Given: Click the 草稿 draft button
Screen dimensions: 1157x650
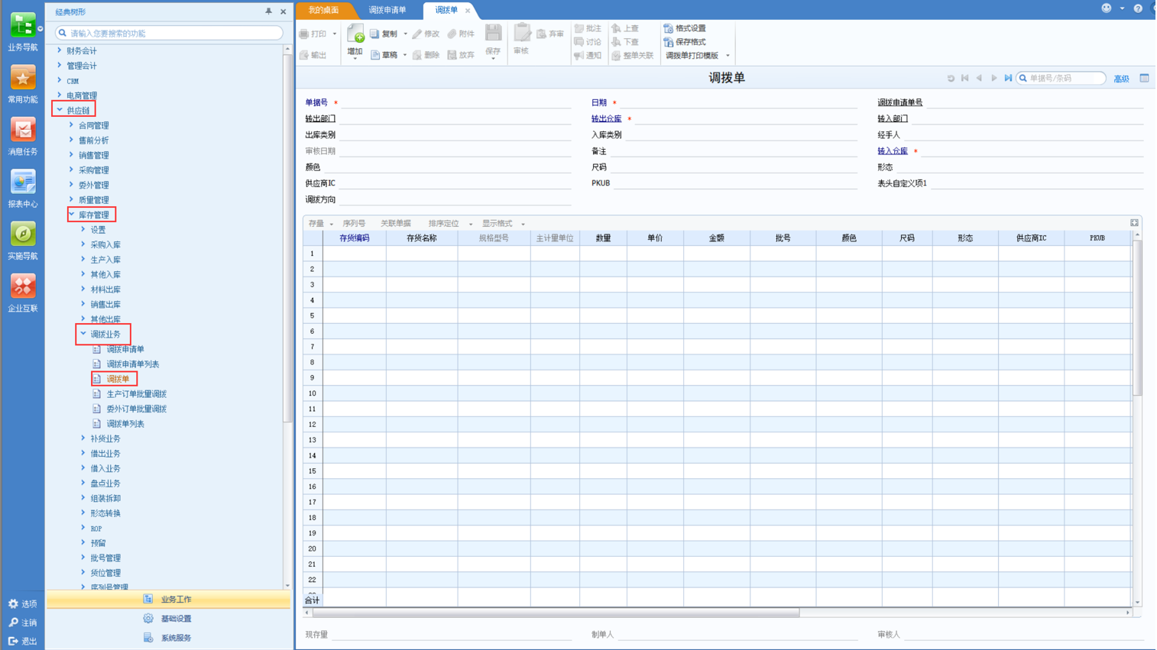Looking at the screenshot, I should (x=384, y=55).
